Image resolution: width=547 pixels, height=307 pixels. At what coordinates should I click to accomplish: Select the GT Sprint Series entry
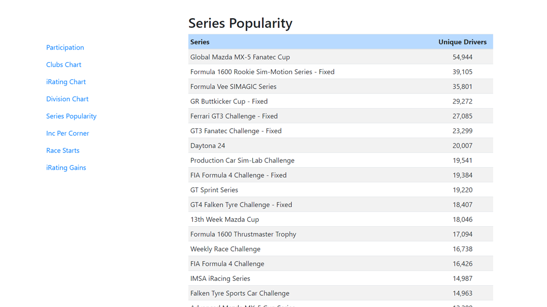214,190
